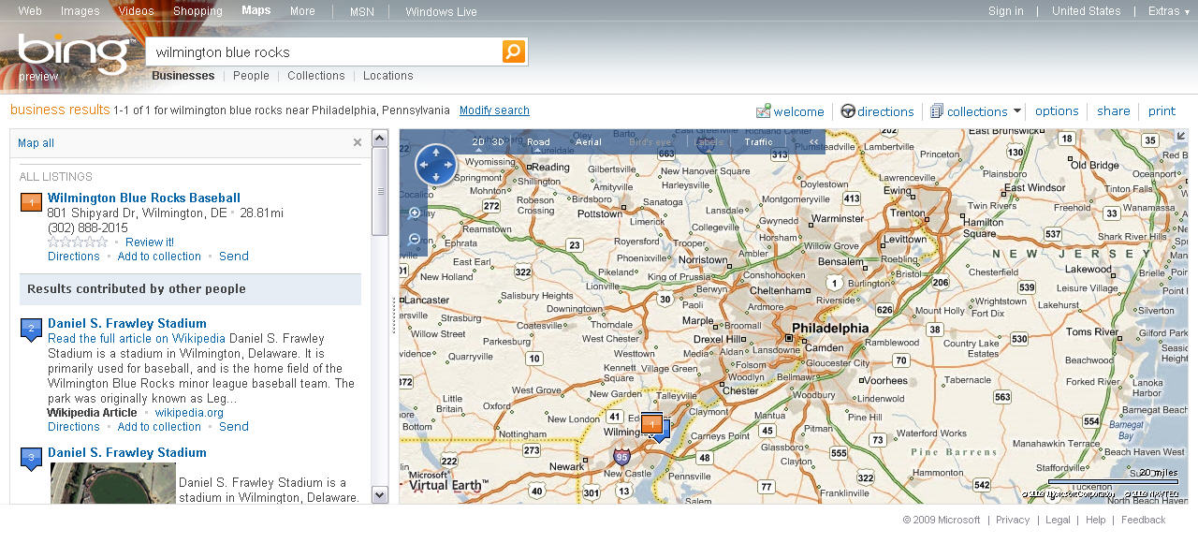Pan the map down with the compass arrow
Image resolution: width=1198 pixels, height=558 pixels.
pyautogui.click(x=436, y=177)
